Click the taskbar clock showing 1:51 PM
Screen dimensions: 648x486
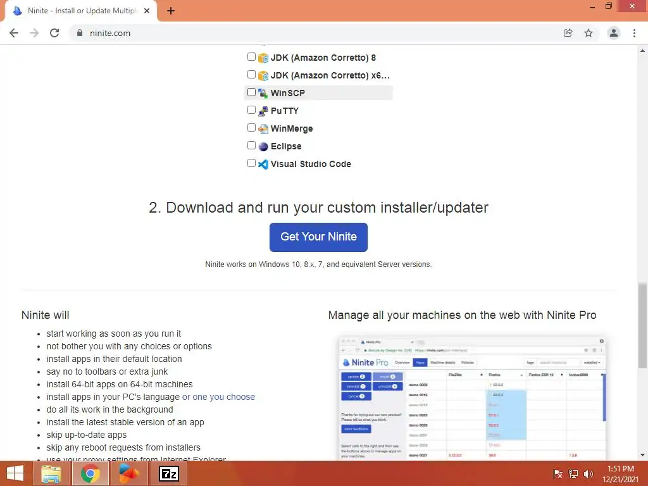621,474
